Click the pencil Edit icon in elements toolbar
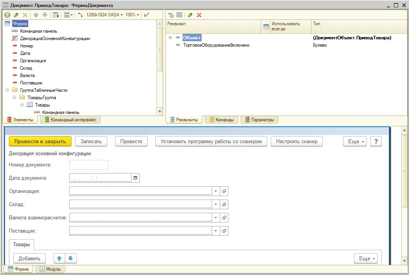 (x=16, y=15)
